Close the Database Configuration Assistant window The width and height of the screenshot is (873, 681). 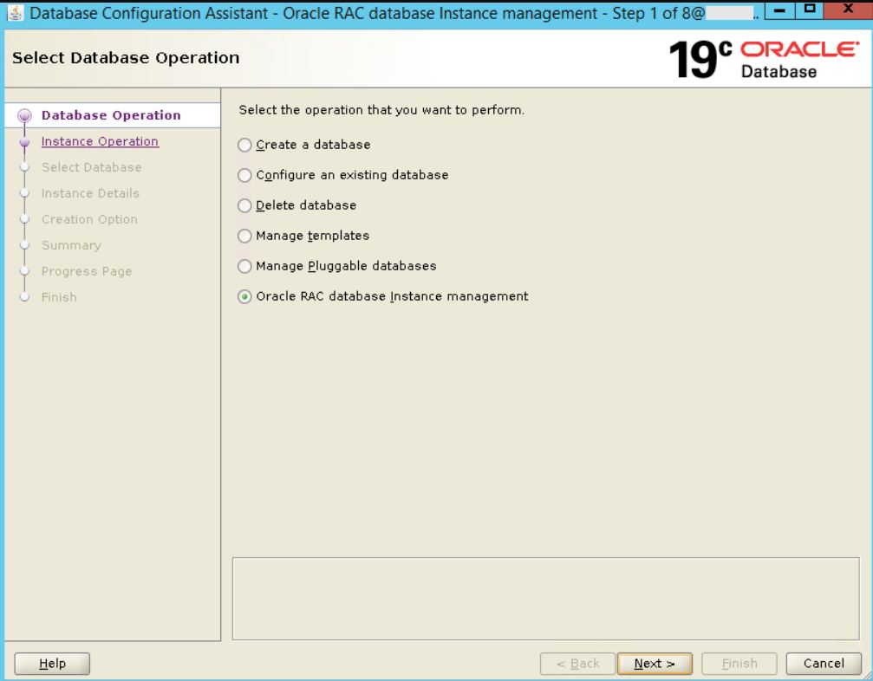[848, 10]
